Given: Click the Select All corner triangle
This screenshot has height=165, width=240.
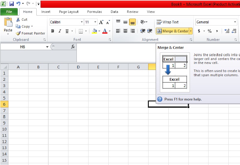Looking at the screenshot, I should pos(4,67).
